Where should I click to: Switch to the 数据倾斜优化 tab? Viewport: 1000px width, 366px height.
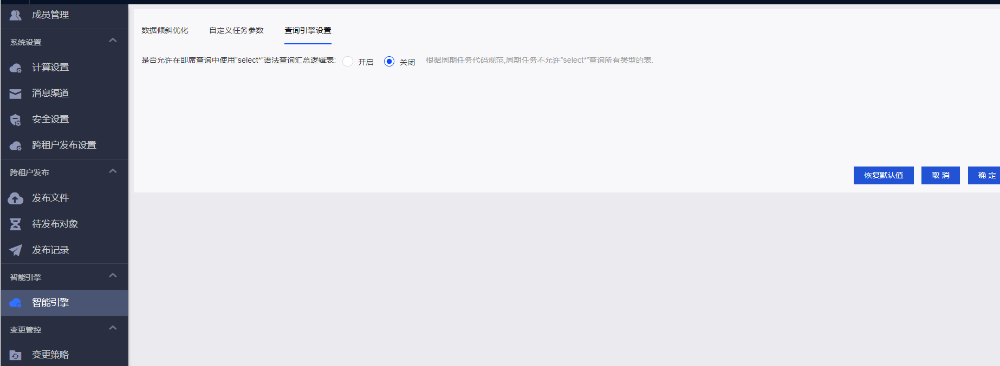(165, 30)
